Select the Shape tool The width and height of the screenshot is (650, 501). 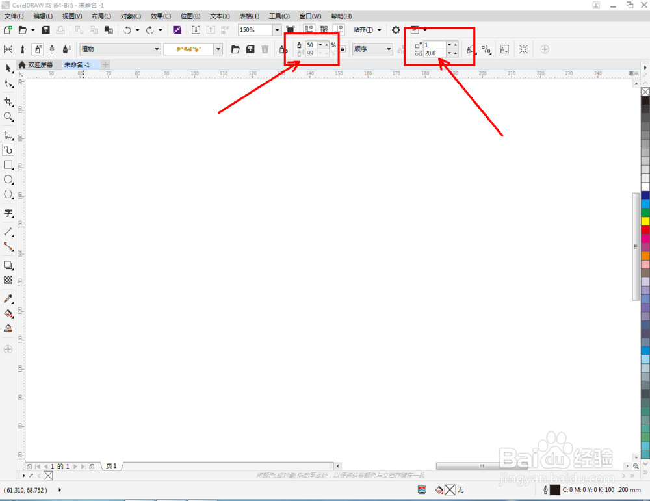pyautogui.click(x=8, y=84)
